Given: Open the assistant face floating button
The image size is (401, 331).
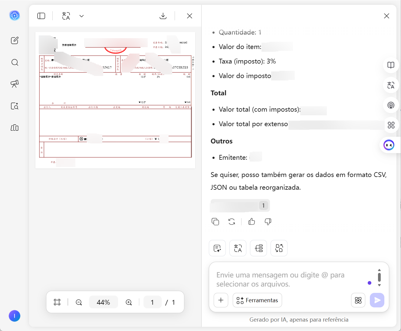Looking at the screenshot, I should [389, 145].
